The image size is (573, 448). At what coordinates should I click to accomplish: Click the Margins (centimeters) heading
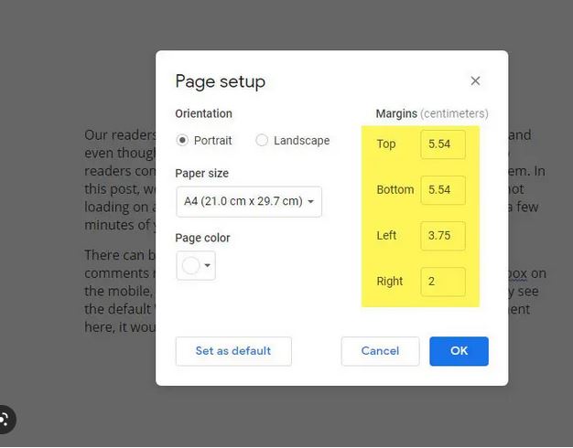tap(431, 114)
